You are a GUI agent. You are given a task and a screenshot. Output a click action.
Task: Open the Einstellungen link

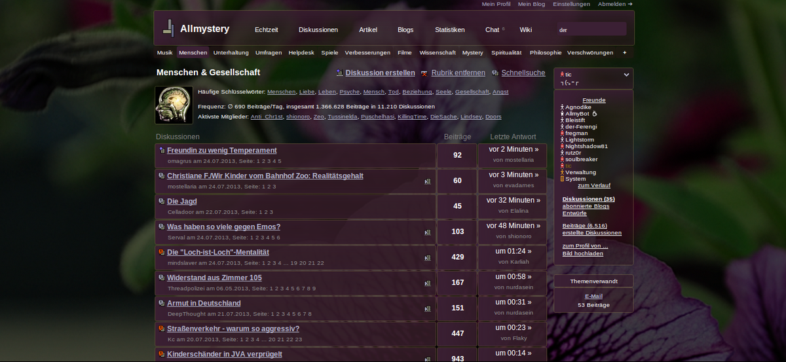571,4
